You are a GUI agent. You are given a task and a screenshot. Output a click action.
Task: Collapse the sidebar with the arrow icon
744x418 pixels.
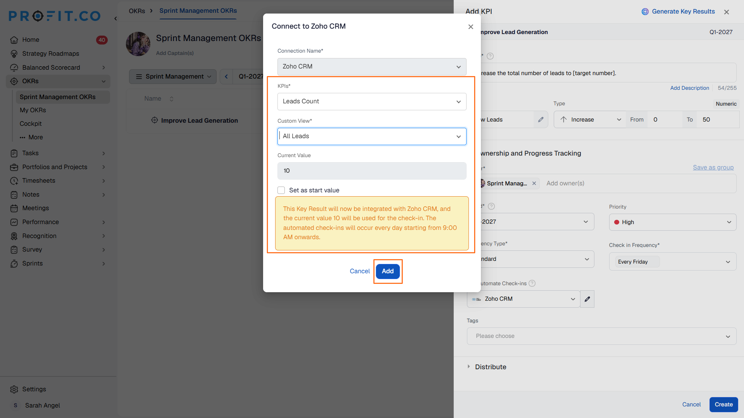(115, 19)
